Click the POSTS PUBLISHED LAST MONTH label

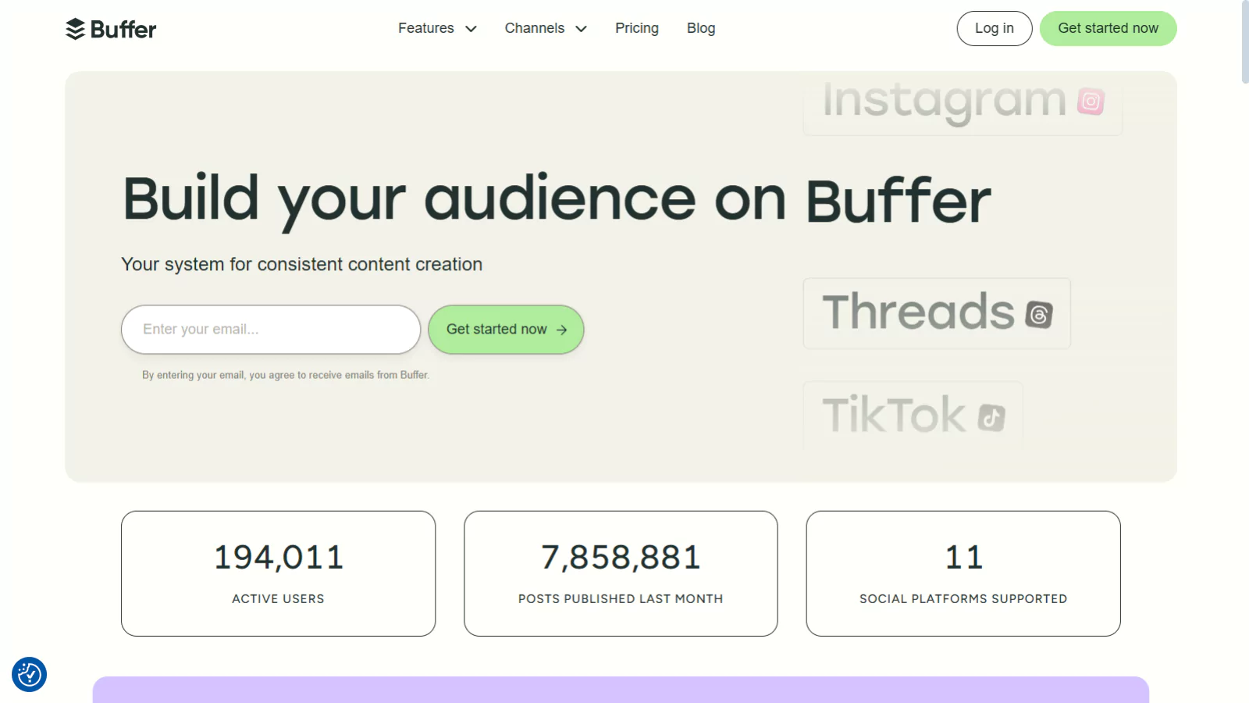click(x=621, y=599)
